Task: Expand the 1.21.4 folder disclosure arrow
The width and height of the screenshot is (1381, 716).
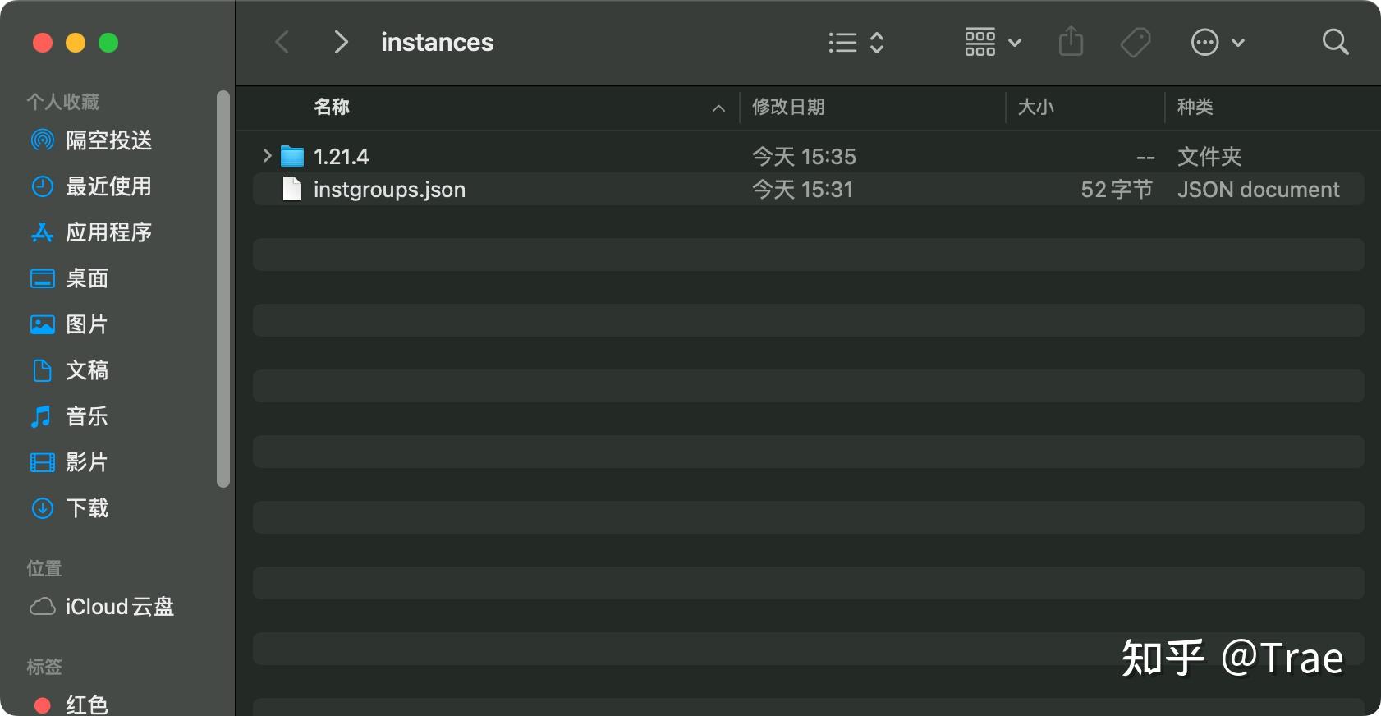Action: 267,155
